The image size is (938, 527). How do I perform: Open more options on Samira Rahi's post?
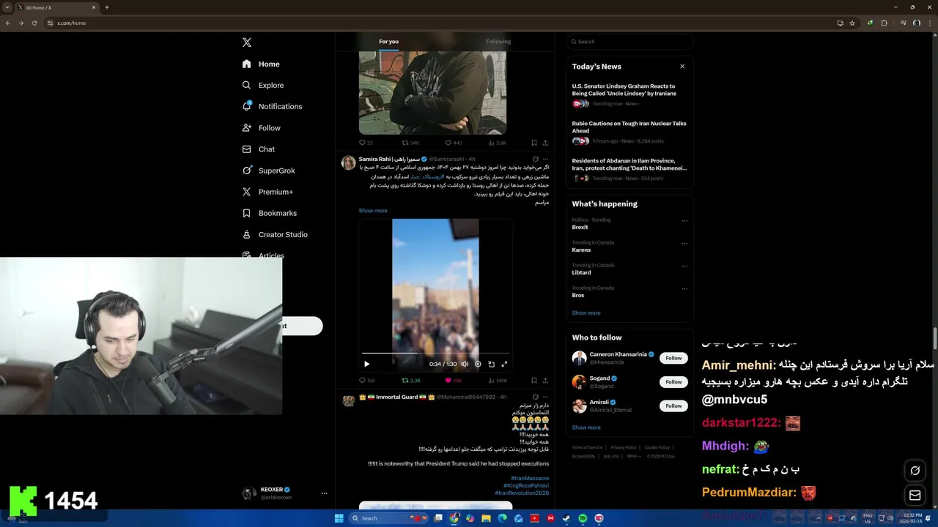[x=545, y=159]
